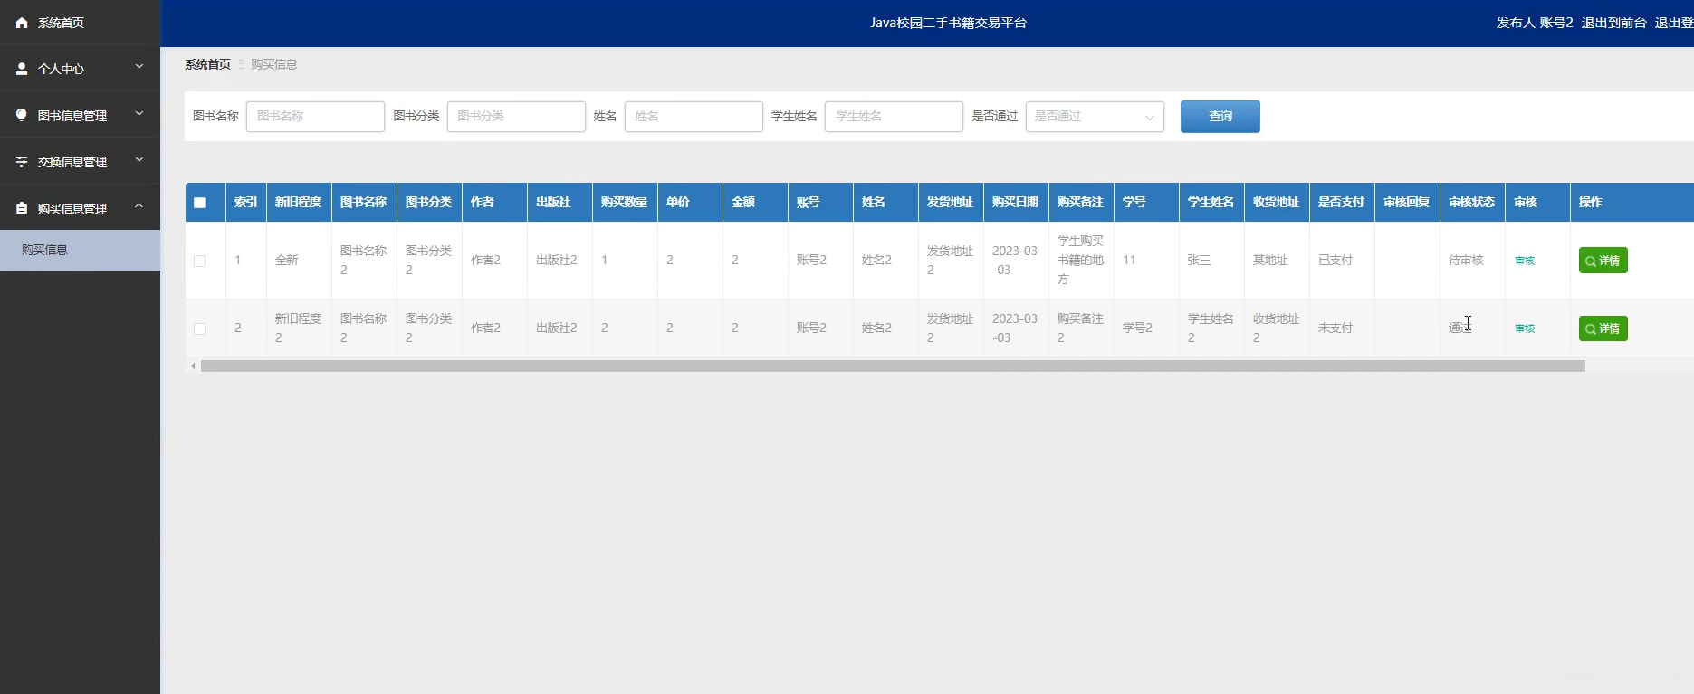Screen dimensions: 1694x694
Task: Click the 收货地址2 cell in row 2
Action: coord(1276,328)
